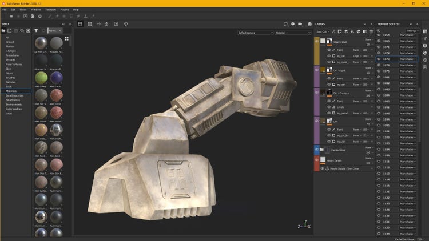Toggle visibility of texture set 1073

379,59
